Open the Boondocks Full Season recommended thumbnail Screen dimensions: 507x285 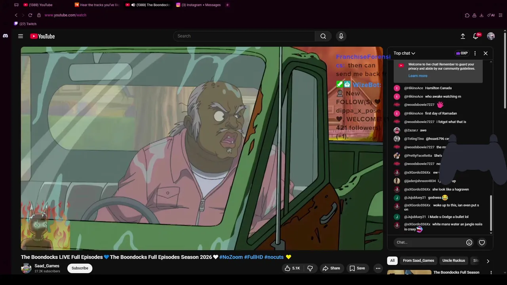point(409,272)
